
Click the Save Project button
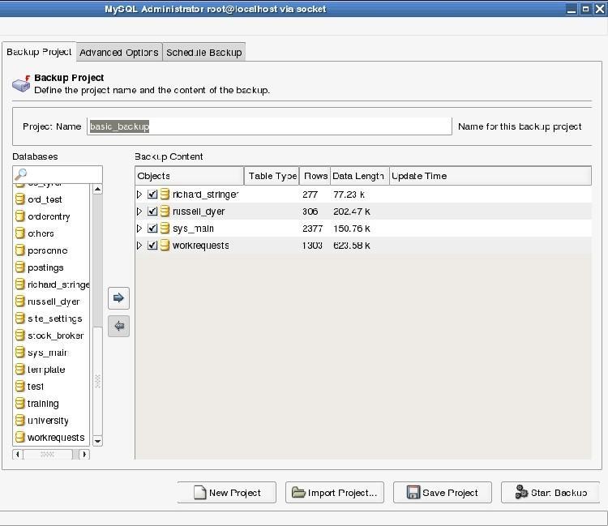[442, 493]
